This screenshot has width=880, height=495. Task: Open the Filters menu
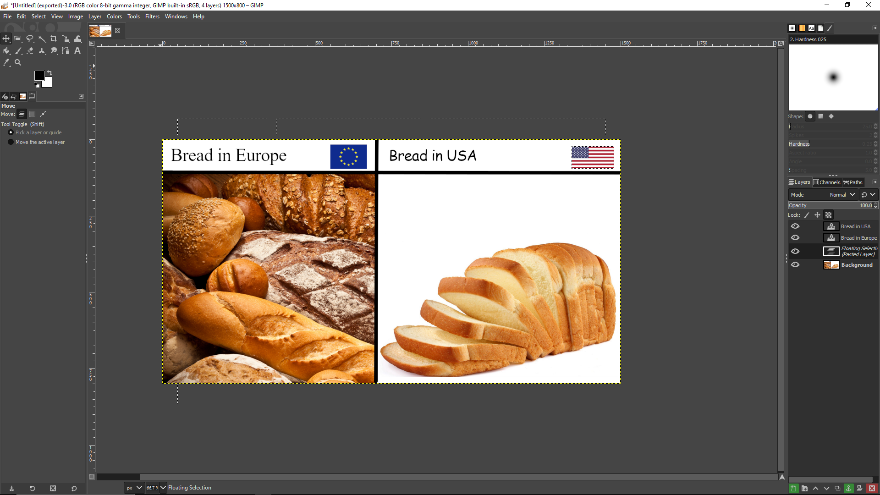pos(152,16)
